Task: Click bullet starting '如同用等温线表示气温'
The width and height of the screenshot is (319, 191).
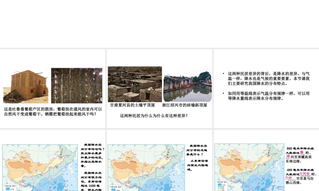Action: (x=269, y=96)
